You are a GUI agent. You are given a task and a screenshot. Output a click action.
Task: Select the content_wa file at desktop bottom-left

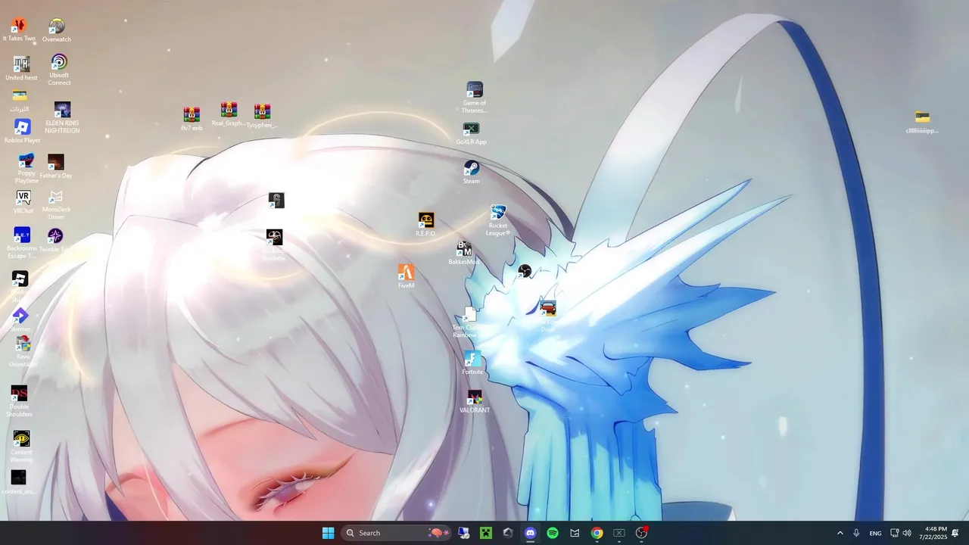19,482
